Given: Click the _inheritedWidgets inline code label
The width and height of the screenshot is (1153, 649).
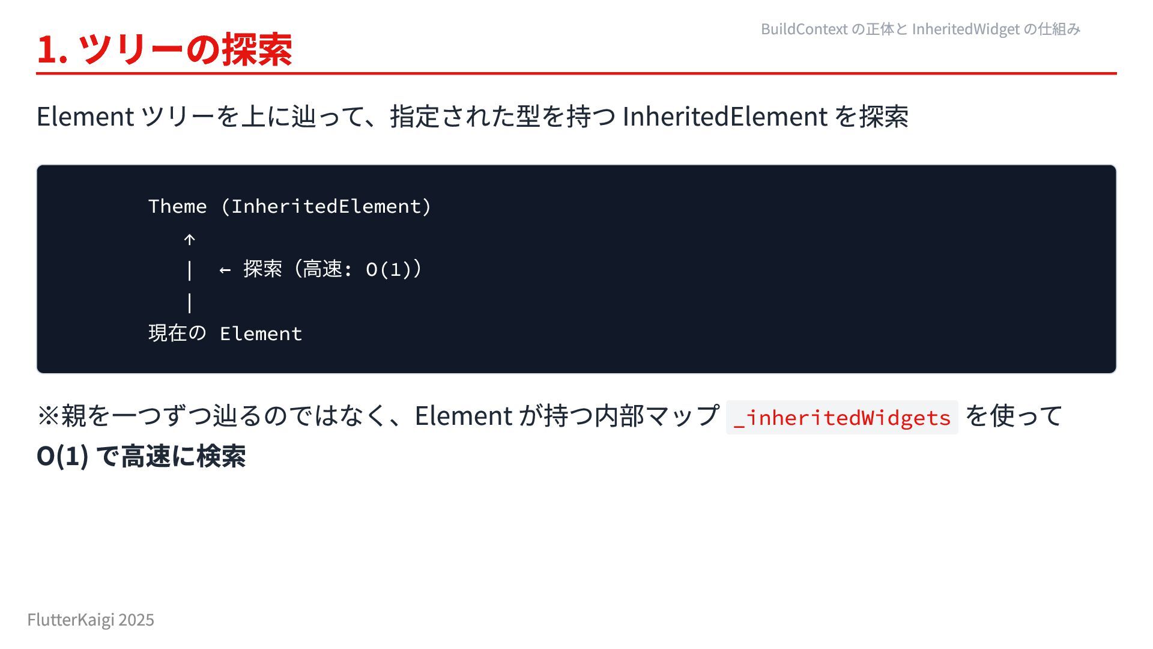Looking at the screenshot, I should tap(842, 418).
